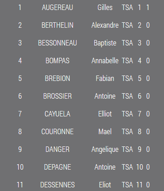This screenshot has width=164, height=191.
Task: Select the DESSENNES surname entry
Action: [57, 185]
